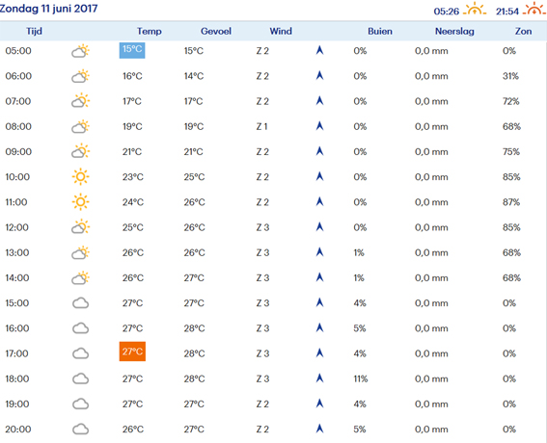Select the Temp column header
The width and height of the screenshot is (547, 443).
click(x=150, y=32)
